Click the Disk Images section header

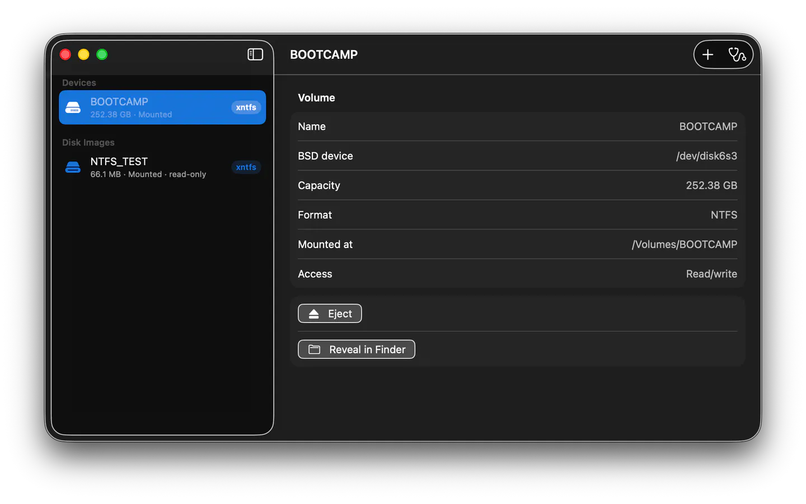88,142
